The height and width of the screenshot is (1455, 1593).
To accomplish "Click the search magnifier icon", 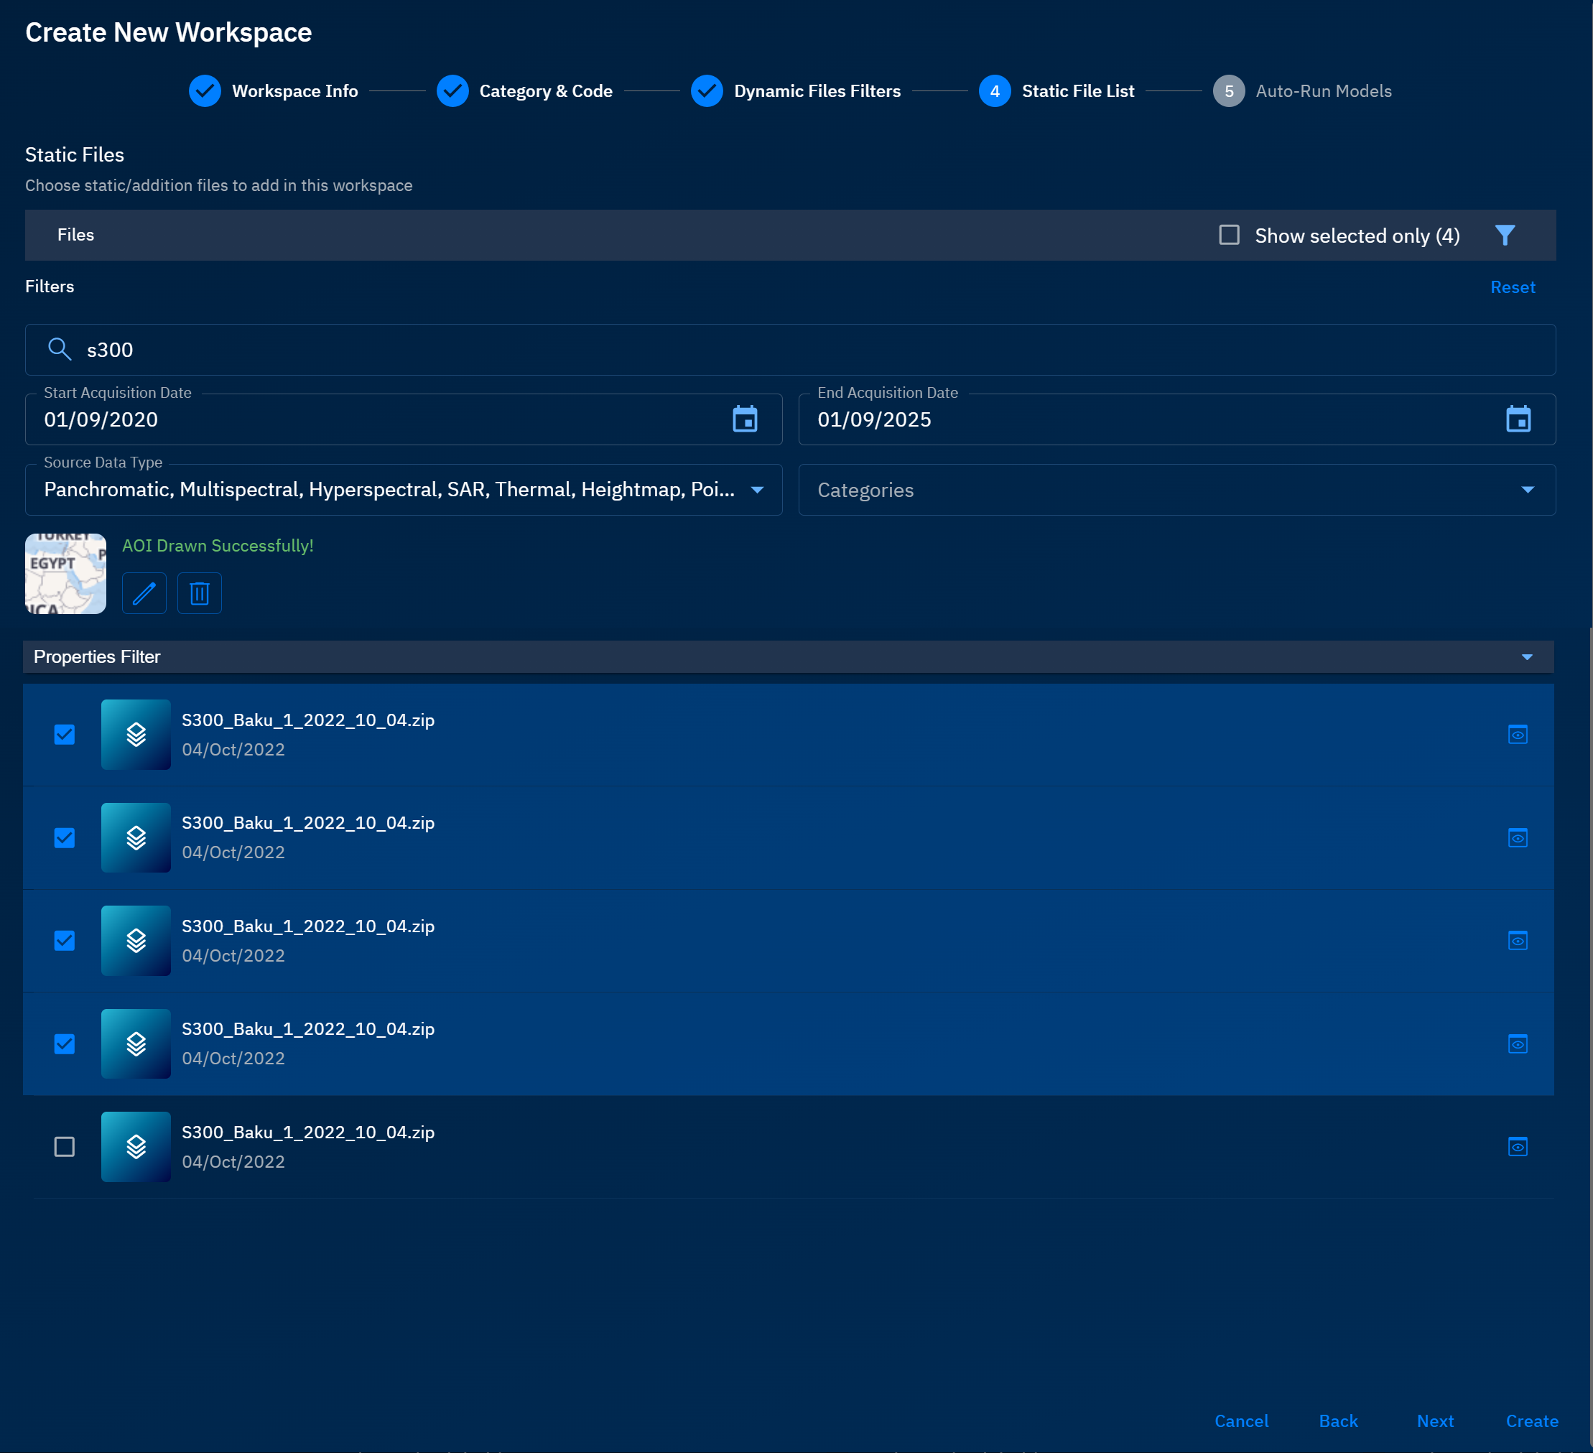I will tap(60, 349).
